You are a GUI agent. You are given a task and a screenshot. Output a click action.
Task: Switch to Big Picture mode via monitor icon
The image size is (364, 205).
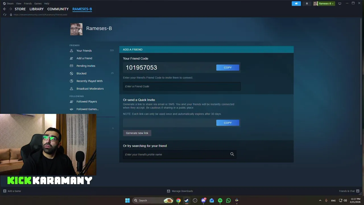(x=340, y=3)
